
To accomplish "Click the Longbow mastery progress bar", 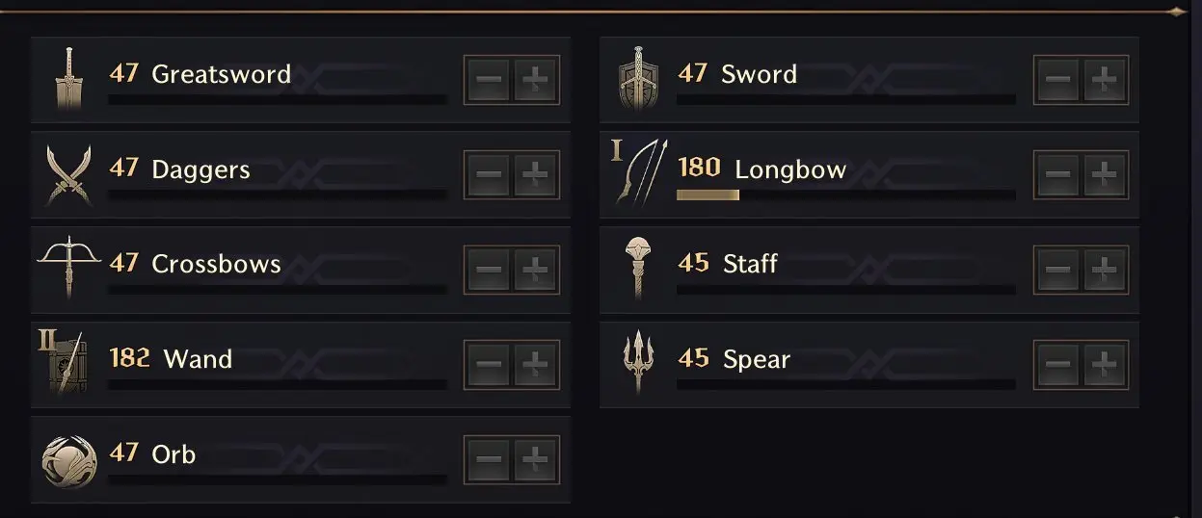I will click(x=845, y=194).
